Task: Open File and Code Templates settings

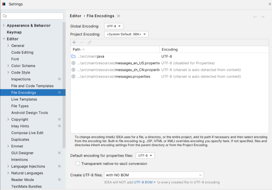Action: 32,86
